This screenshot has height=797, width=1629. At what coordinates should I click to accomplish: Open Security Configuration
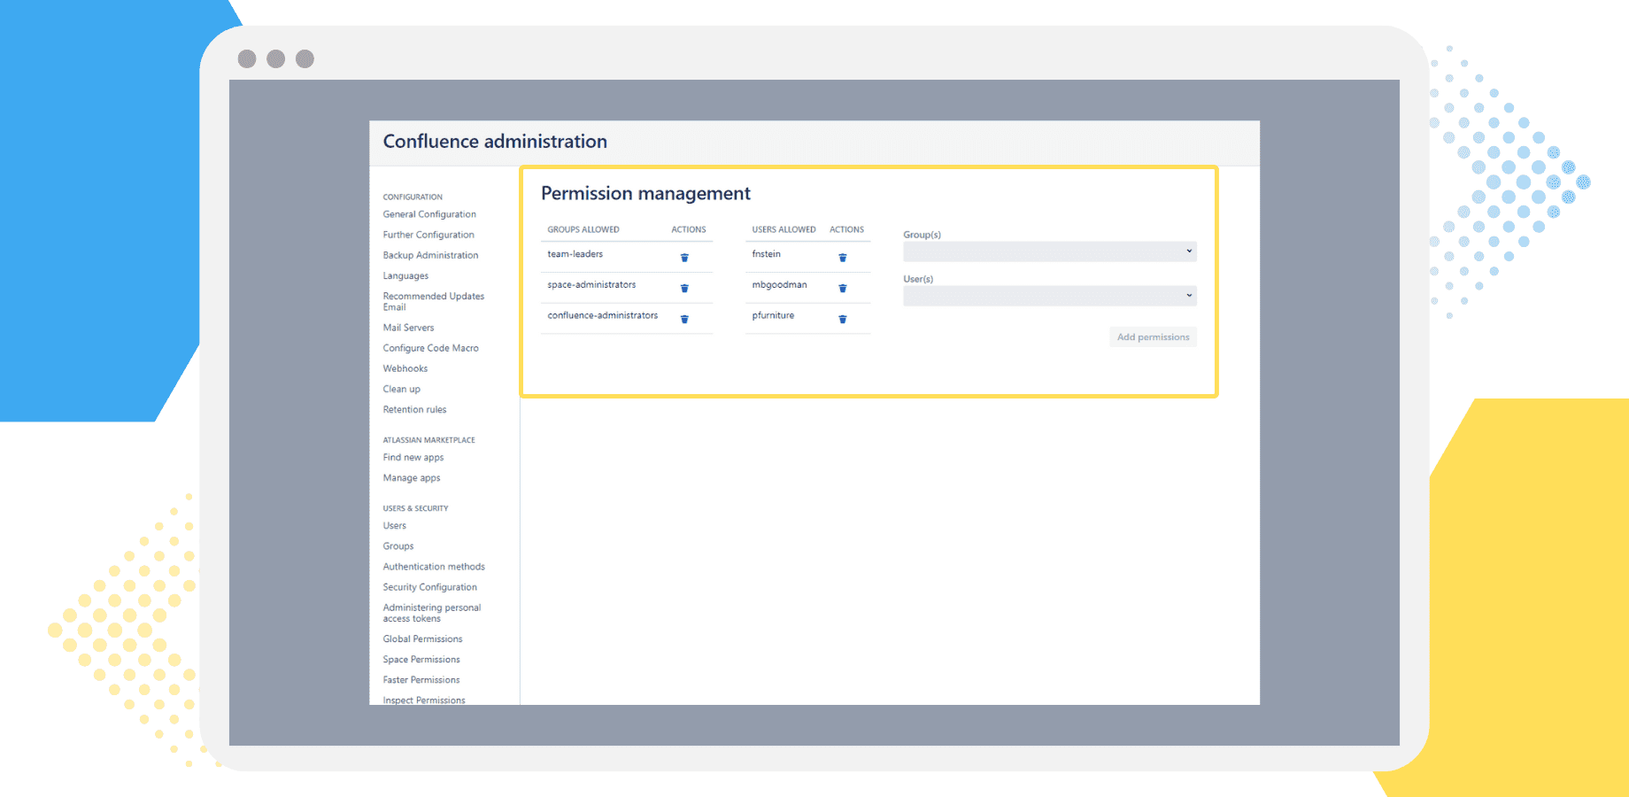coord(430,587)
